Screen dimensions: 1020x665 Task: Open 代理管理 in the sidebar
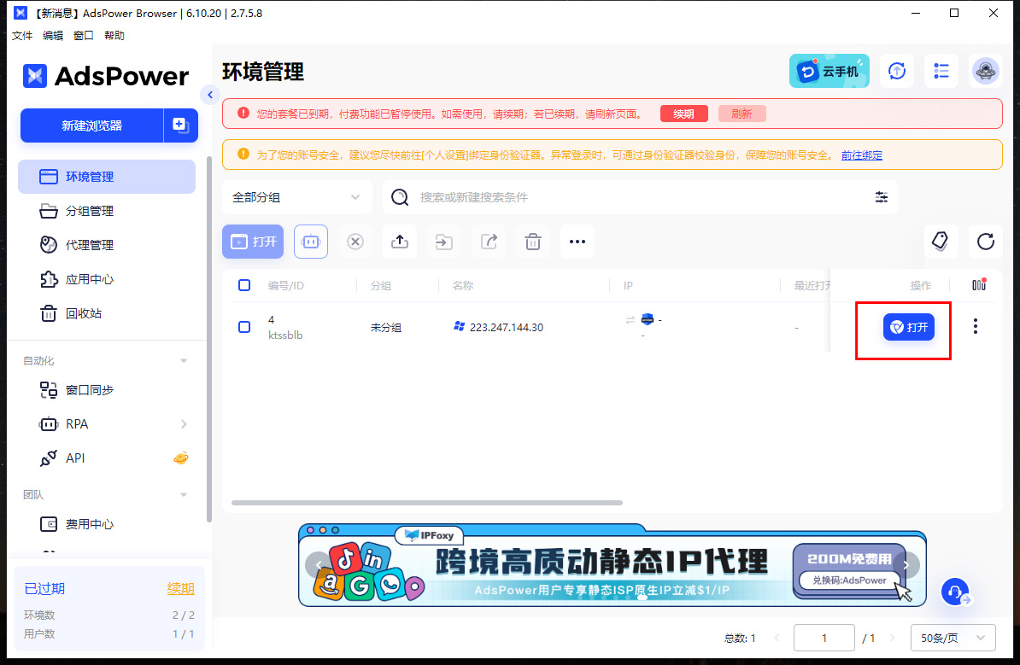107,245
